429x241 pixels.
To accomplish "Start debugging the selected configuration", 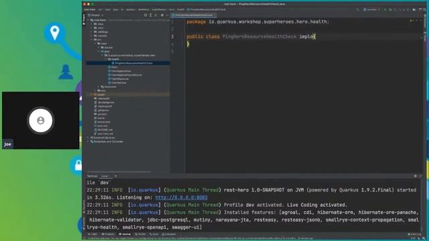I will point(390,9).
